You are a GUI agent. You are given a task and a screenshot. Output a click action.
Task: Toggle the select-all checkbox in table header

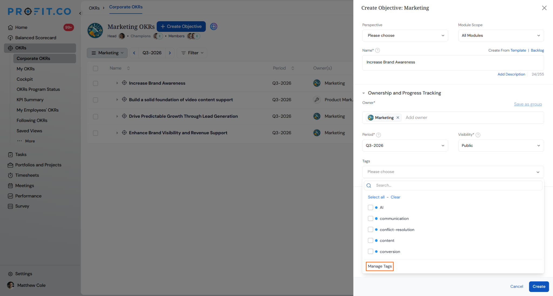(95, 68)
